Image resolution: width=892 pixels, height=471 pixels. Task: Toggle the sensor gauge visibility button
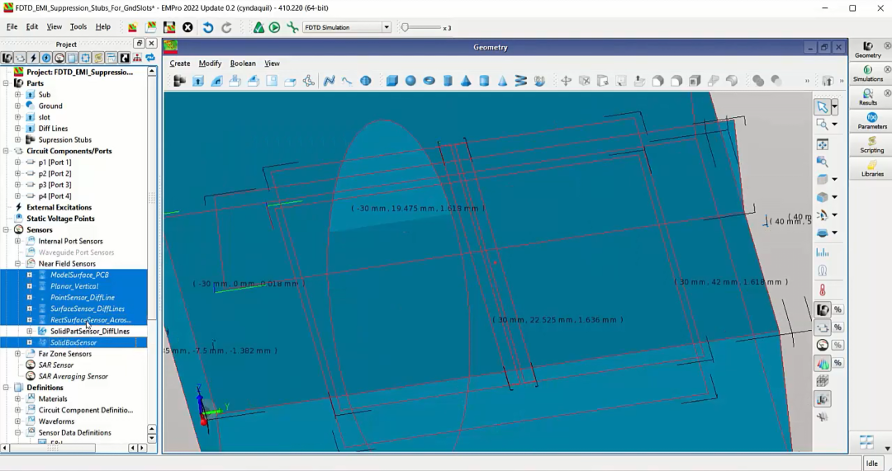[x=823, y=346]
